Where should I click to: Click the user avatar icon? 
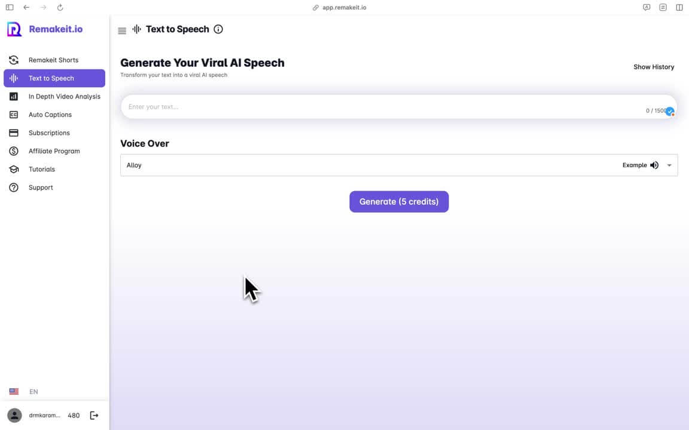coord(14,416)
